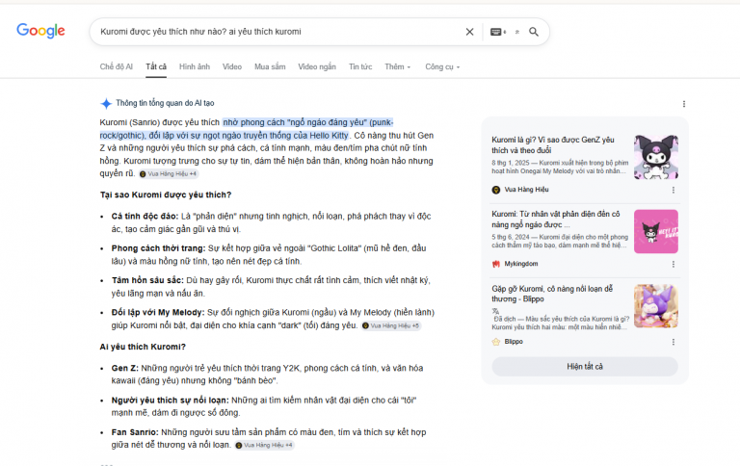Screen dimensions: 740x466
Task: Open options for the Blippo source card
Action: click(673, 342)
